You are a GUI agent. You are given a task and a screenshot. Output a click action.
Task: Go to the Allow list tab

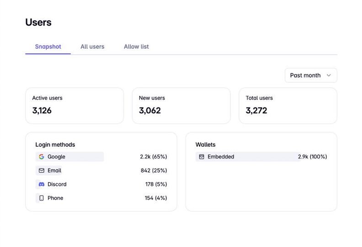[x=136, y=47]
